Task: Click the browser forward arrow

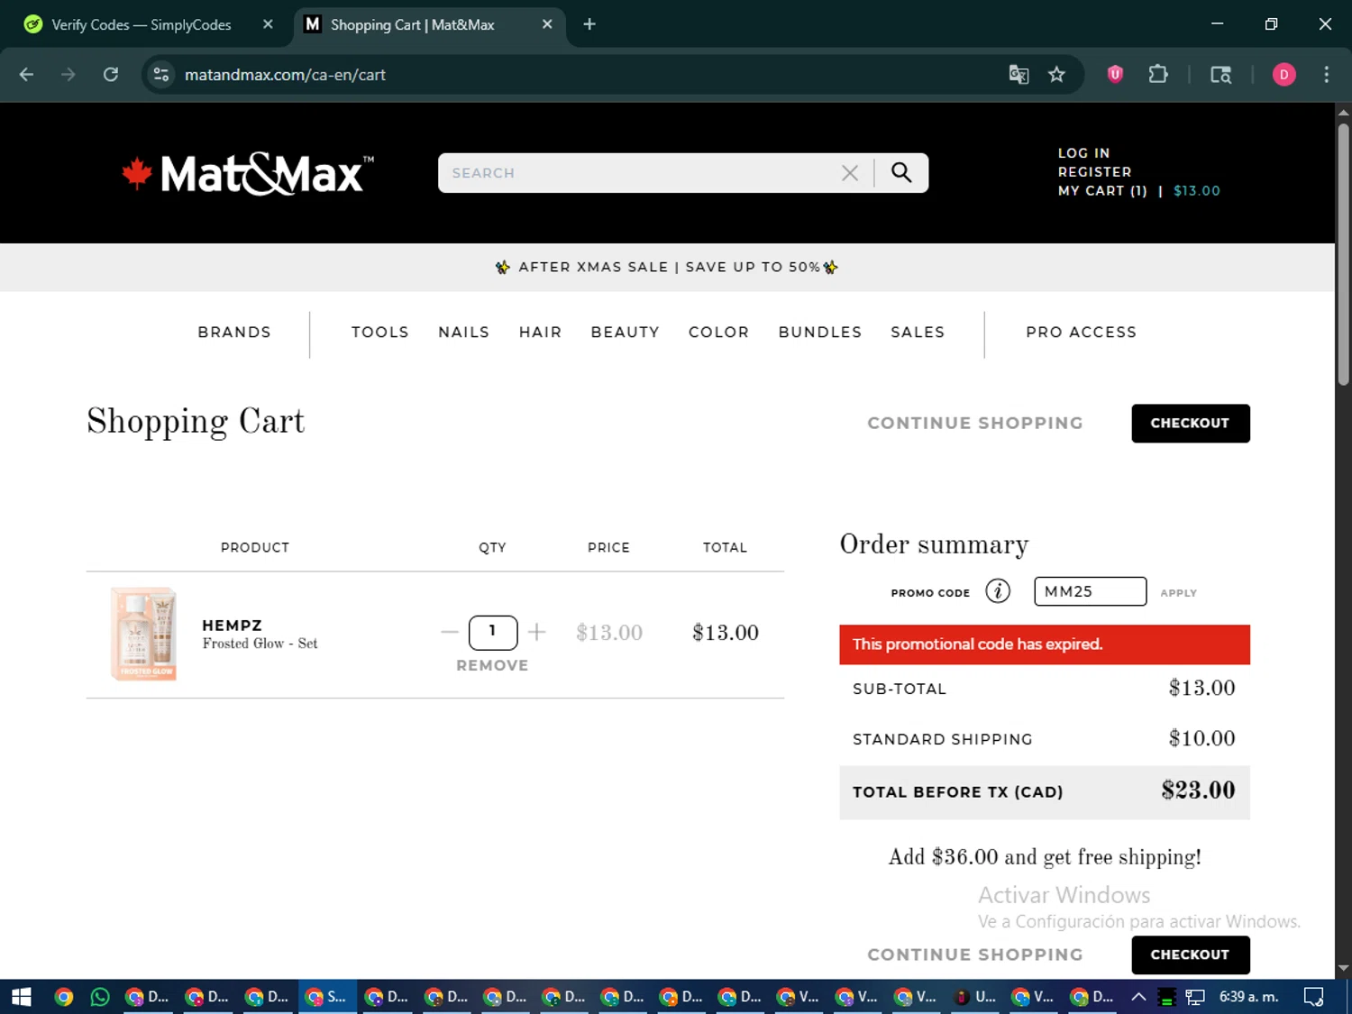Action: click(69, 75)
